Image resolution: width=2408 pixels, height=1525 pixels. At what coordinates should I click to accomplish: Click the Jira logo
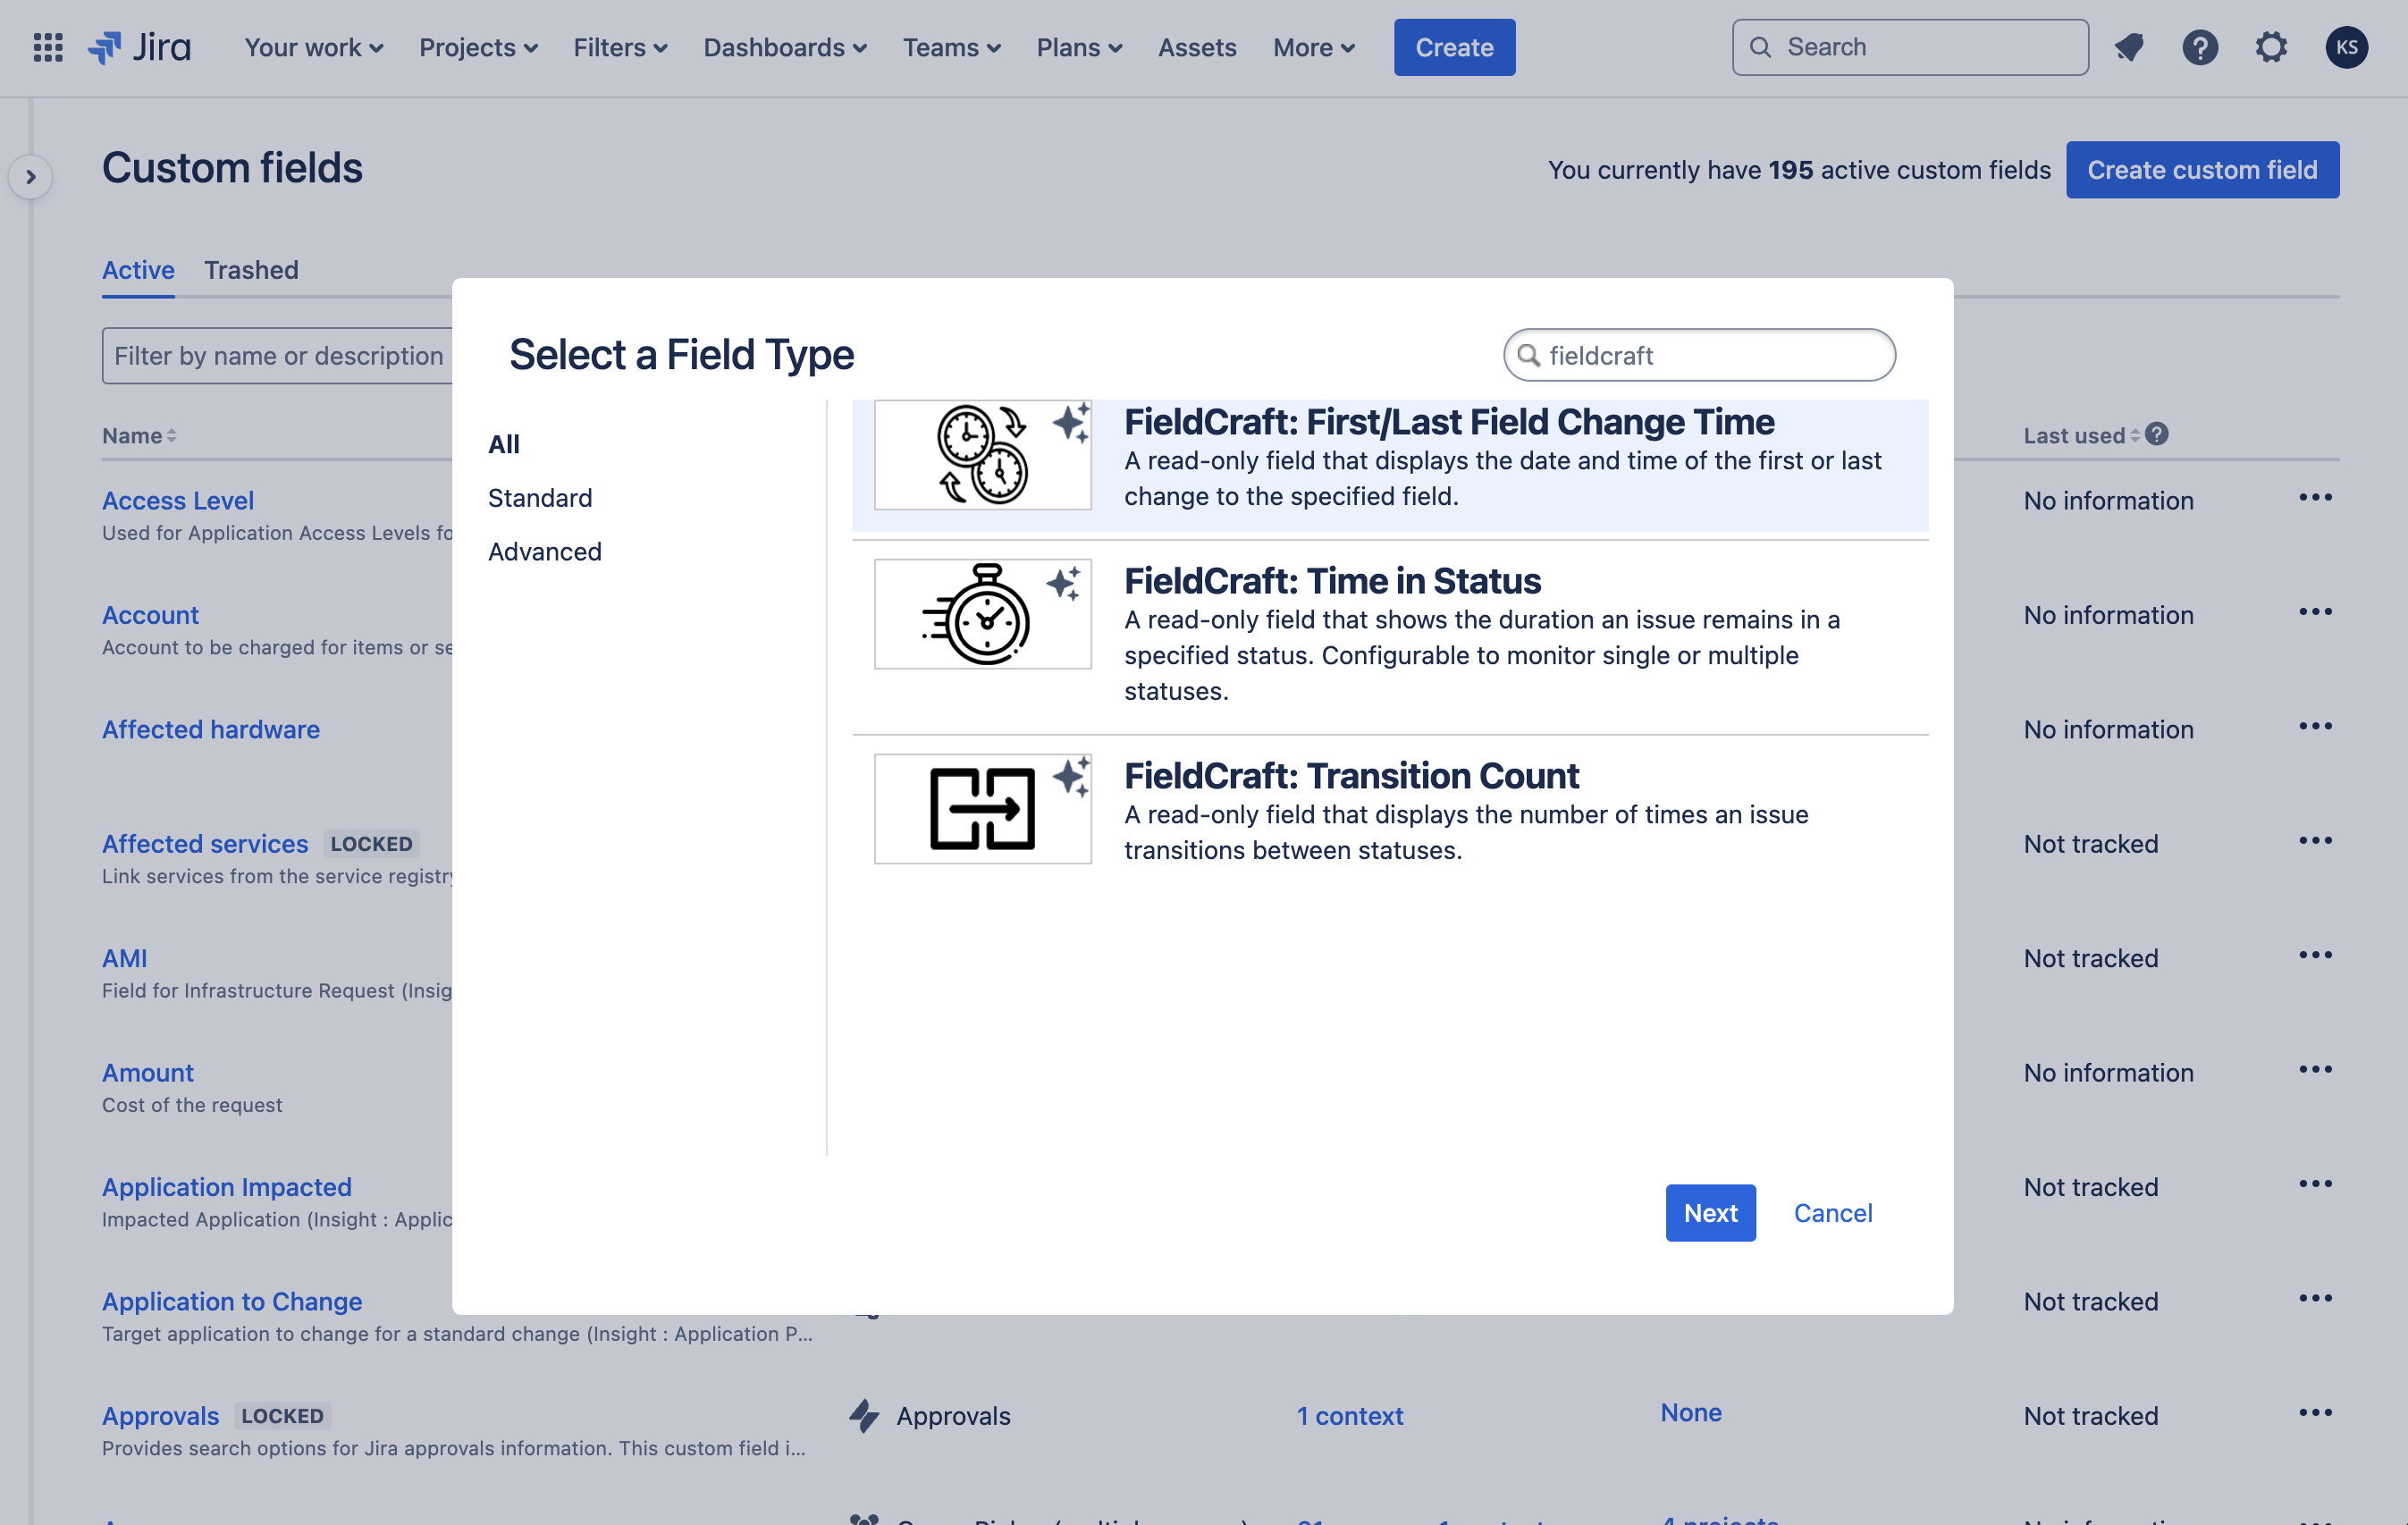click(140, 47)
